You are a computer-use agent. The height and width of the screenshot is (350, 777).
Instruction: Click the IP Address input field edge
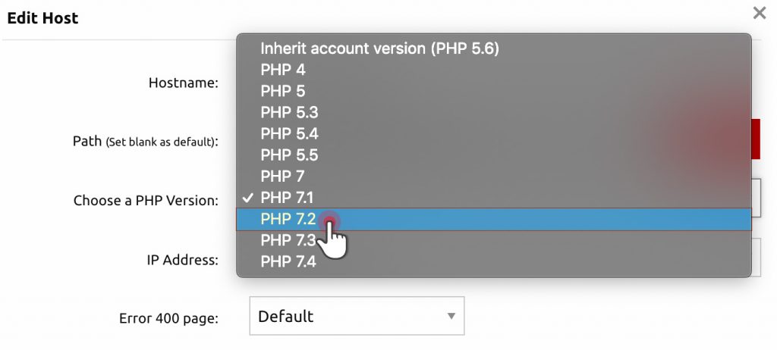755,258
